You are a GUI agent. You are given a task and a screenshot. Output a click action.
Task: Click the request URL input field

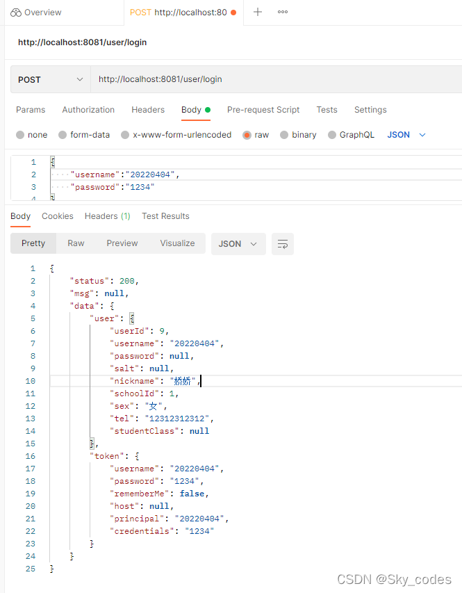pyautogui.click(x=276, y=79)
